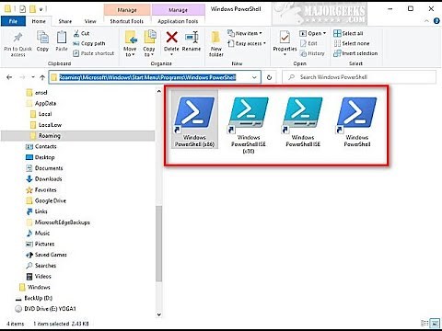Click Edit in Open group

click(x=308, y=43)
